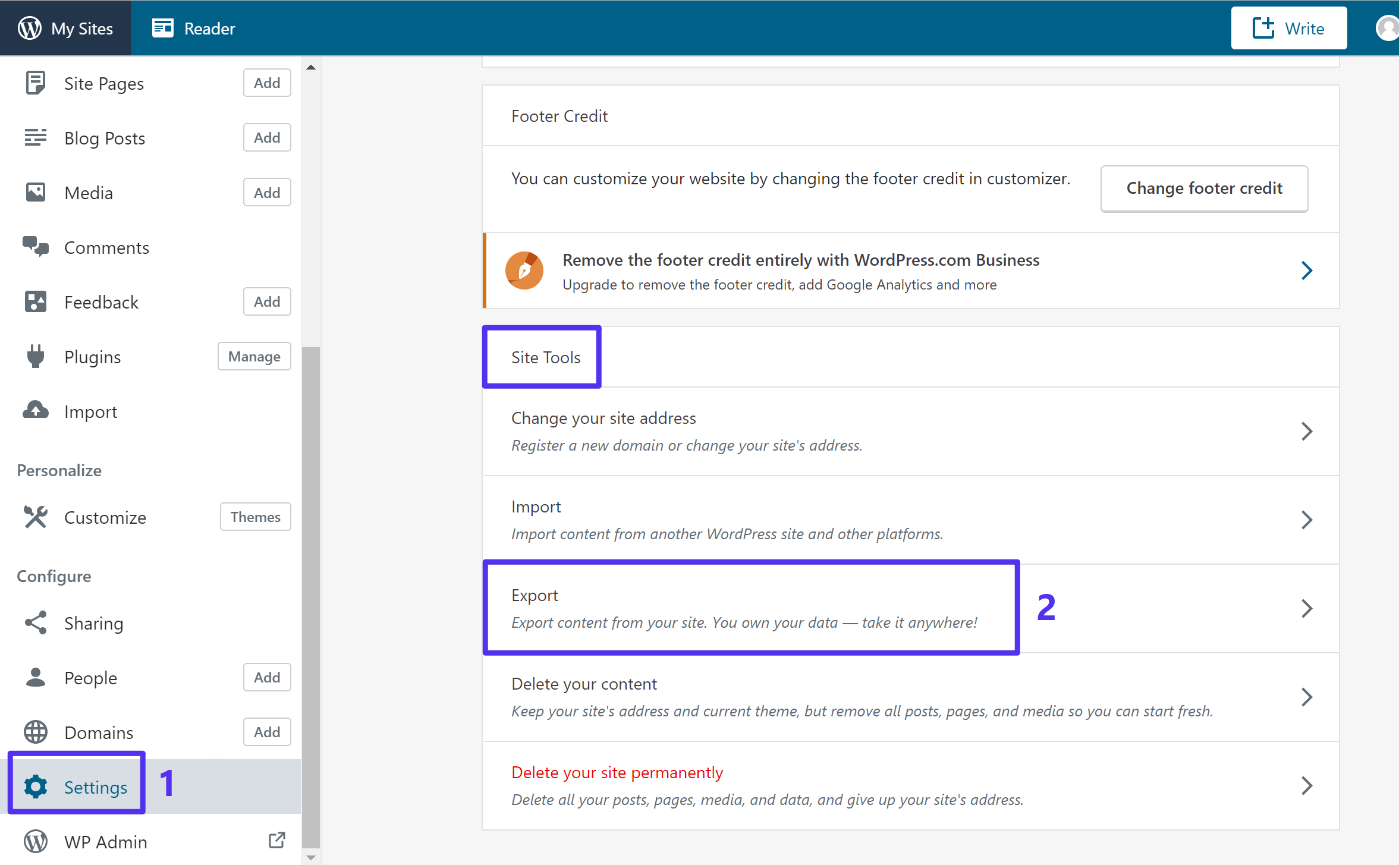This screenshot has width=1399, height=865.
Task: Click the Import icon in sidebar
Action: 35,411
